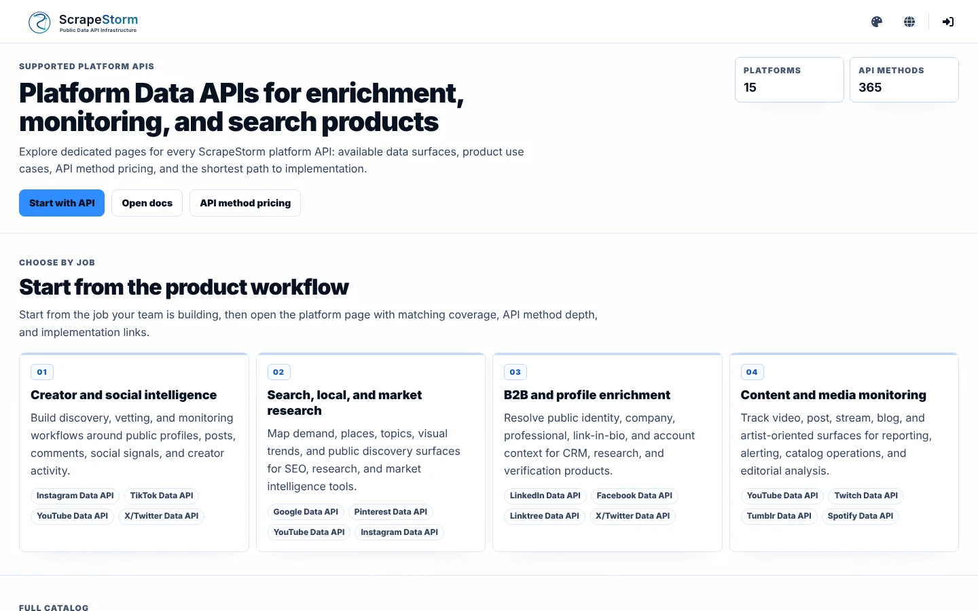Screen dimensions: 978x611
Task: Select Creator and social intelligence heading
Action: click(x=124, y=395)
